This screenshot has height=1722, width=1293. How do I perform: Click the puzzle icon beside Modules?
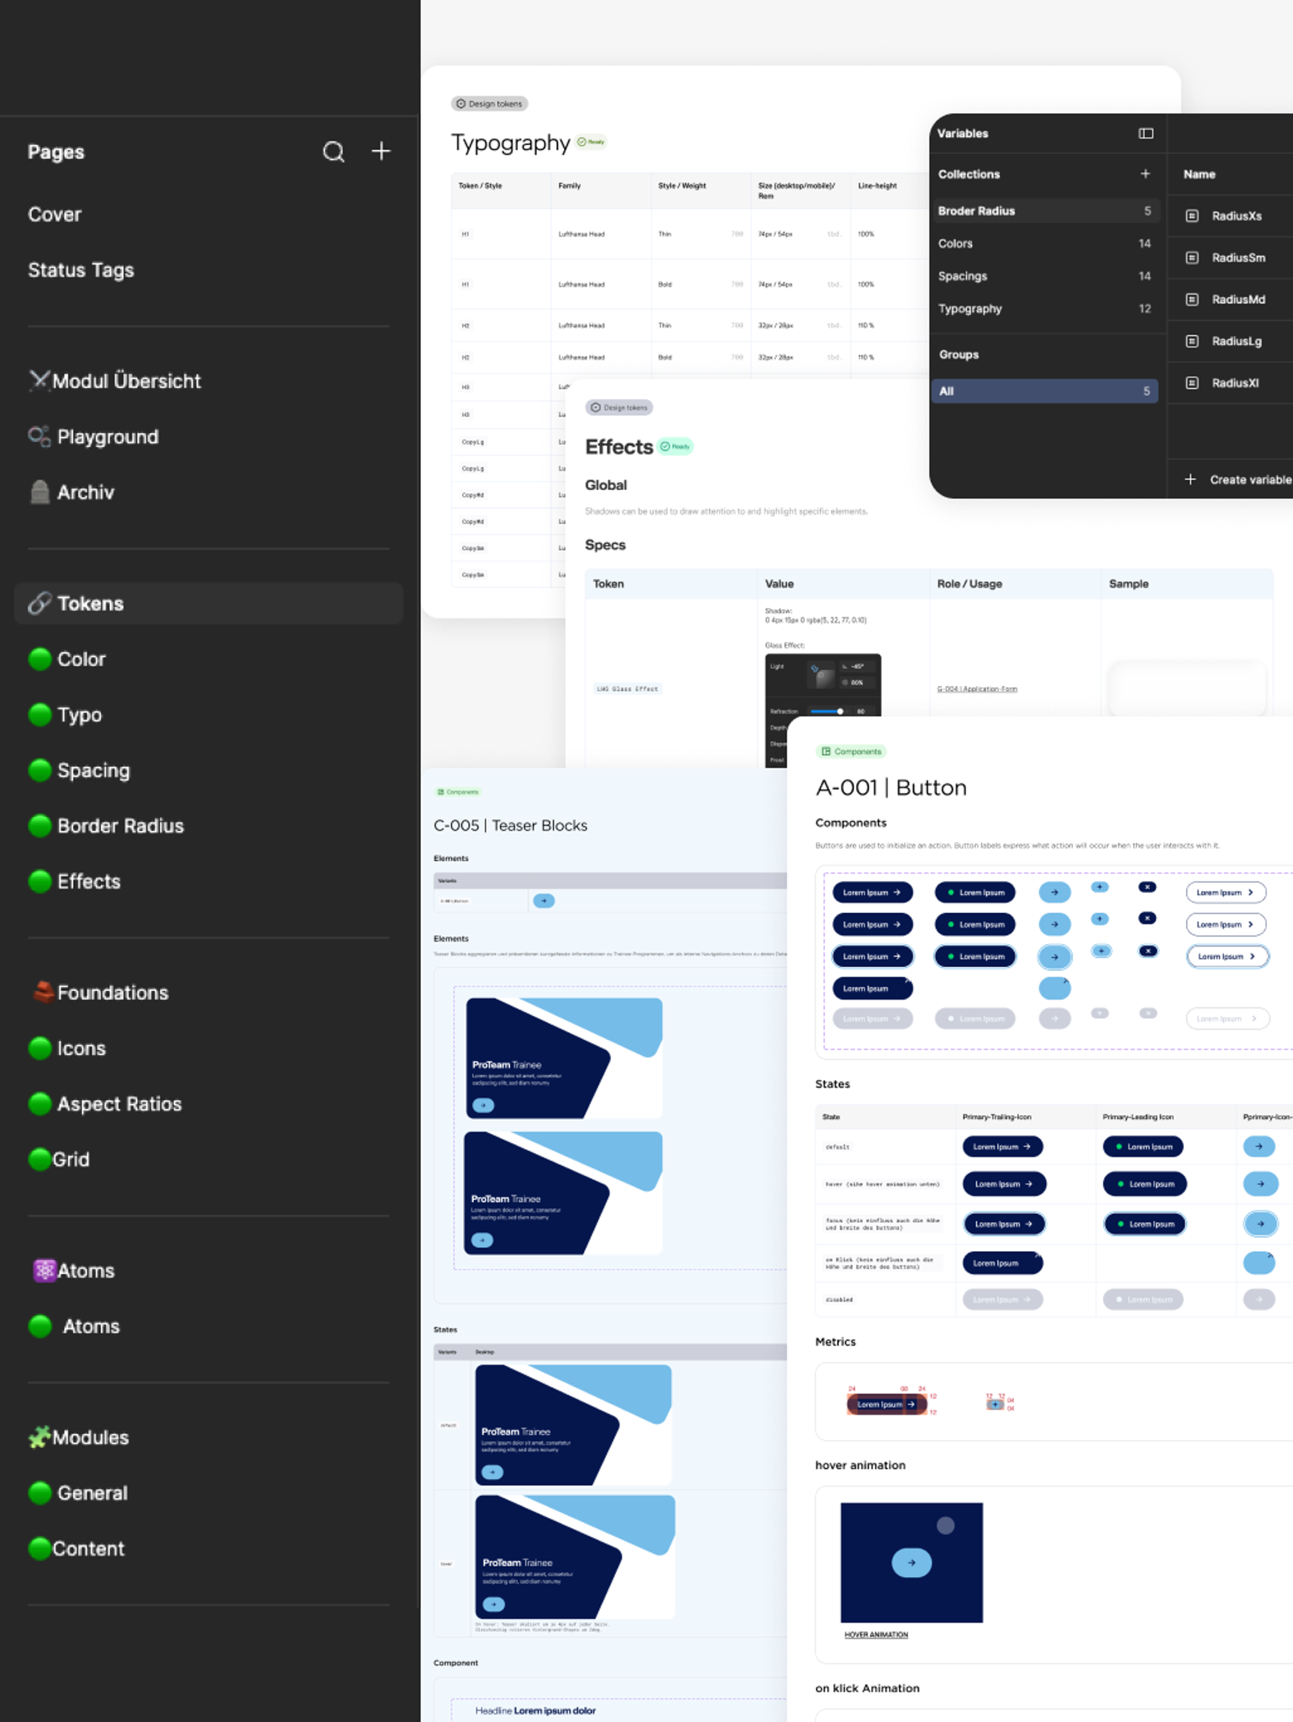point(40,1437)
